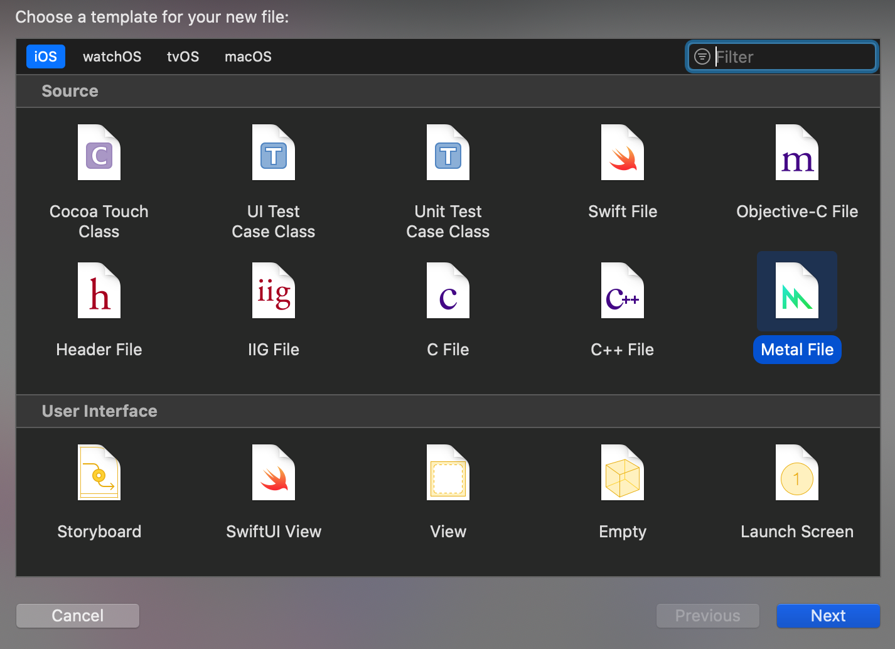Image resolution: width=895 pixels, height=649 pixels.
Task: Click the 'C++ File' label text
Action: tap(623, 350)
